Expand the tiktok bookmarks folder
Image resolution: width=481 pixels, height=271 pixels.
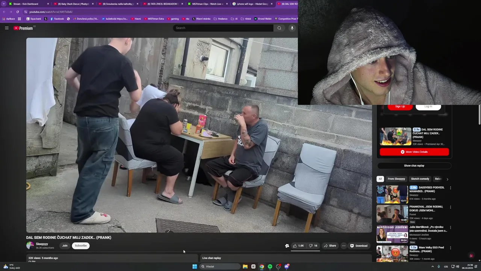246,18
